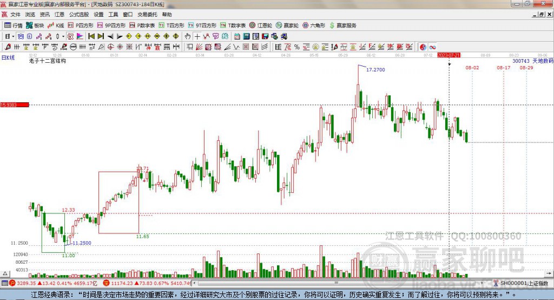Select the circle-with-cross Gann drawing icon
Viewport: 554px width, 300px height.
[110, 47]
